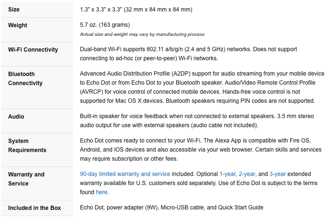Select the Bluetooth Connectivity heading

click(x=25, y=78)
